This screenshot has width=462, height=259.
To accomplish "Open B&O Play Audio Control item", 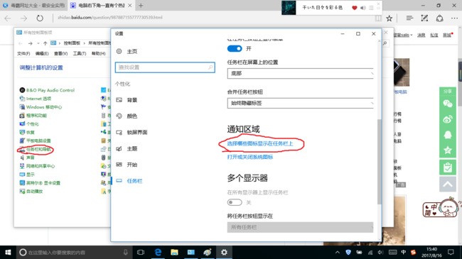I will click(47, 90).
